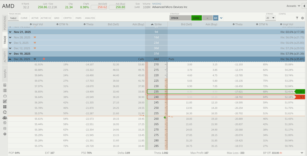The width and height of the screenshot is (307, 156).
Task: Open the calendar with arrow sidebar icon
Action: click(5, 123)
